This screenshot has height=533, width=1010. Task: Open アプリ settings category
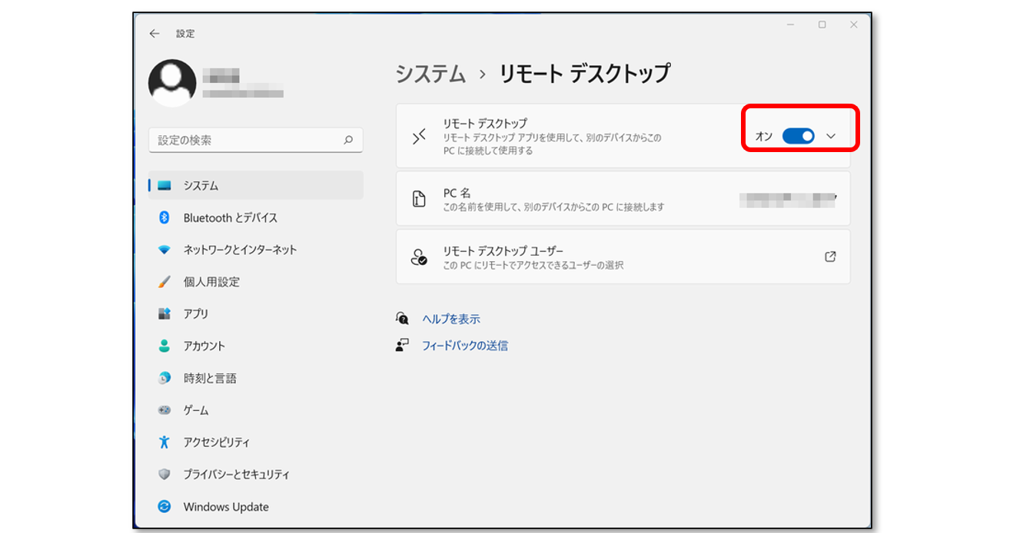coord(256,314)
